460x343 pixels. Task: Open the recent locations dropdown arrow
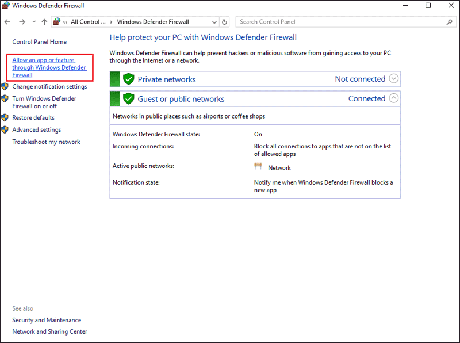(x=34, y=22)
